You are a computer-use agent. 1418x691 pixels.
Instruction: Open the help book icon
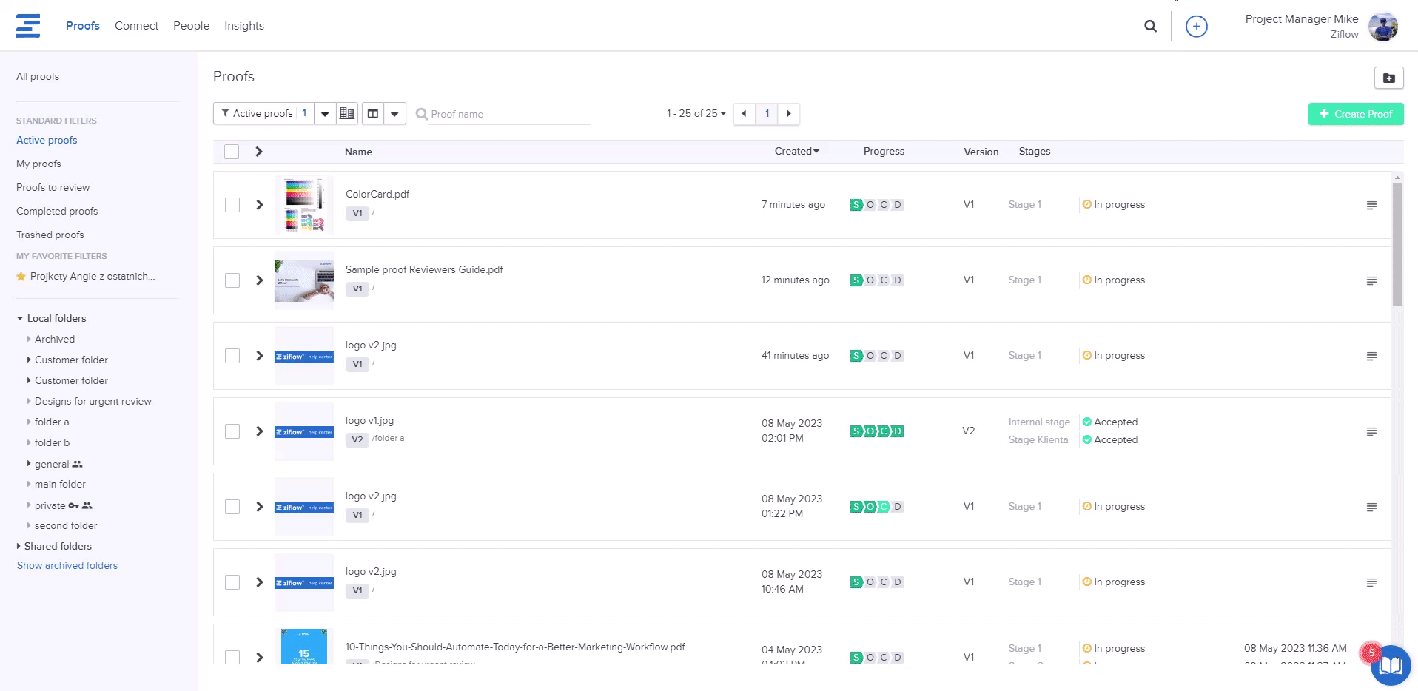tap(1390, 665)
